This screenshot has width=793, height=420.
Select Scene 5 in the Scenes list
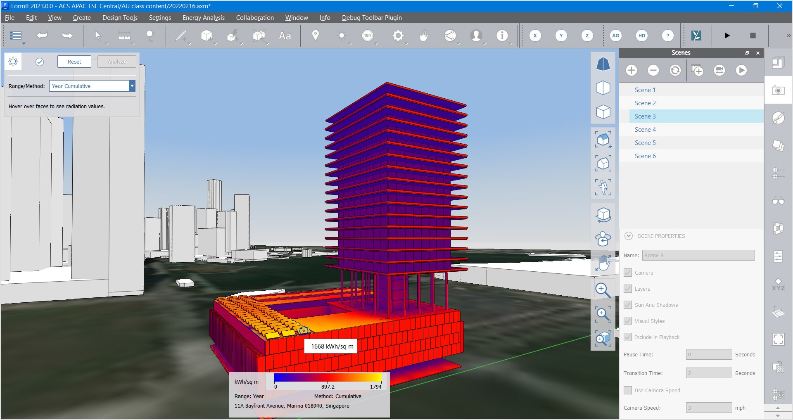645,142
